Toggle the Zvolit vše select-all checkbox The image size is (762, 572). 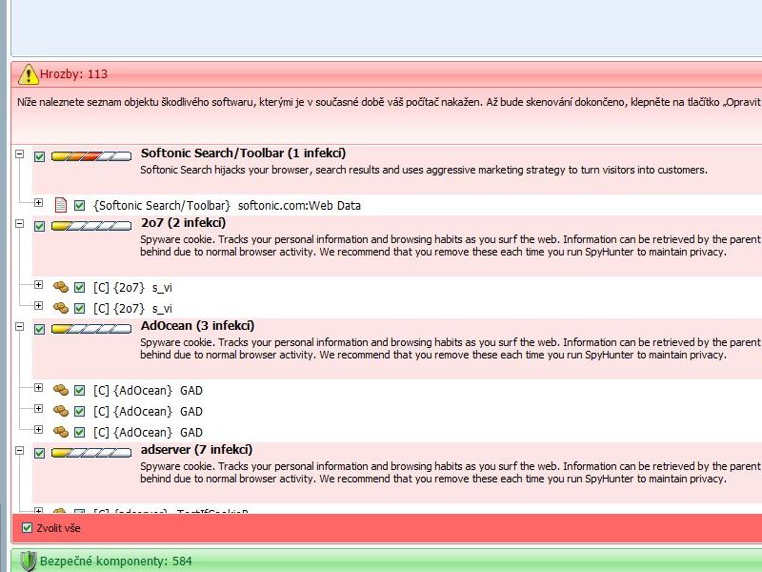pos(28,528)
